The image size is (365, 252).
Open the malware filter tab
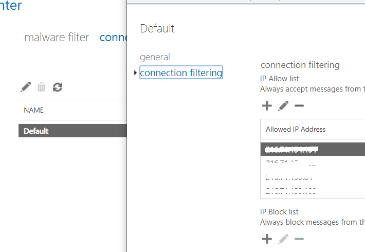[57, 38]
